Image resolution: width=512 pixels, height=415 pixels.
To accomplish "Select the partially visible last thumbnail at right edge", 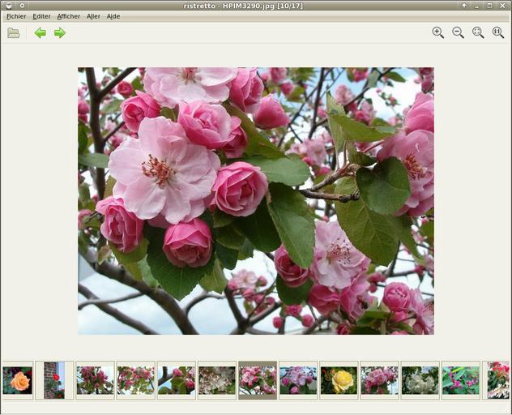I will pos(499,380).
